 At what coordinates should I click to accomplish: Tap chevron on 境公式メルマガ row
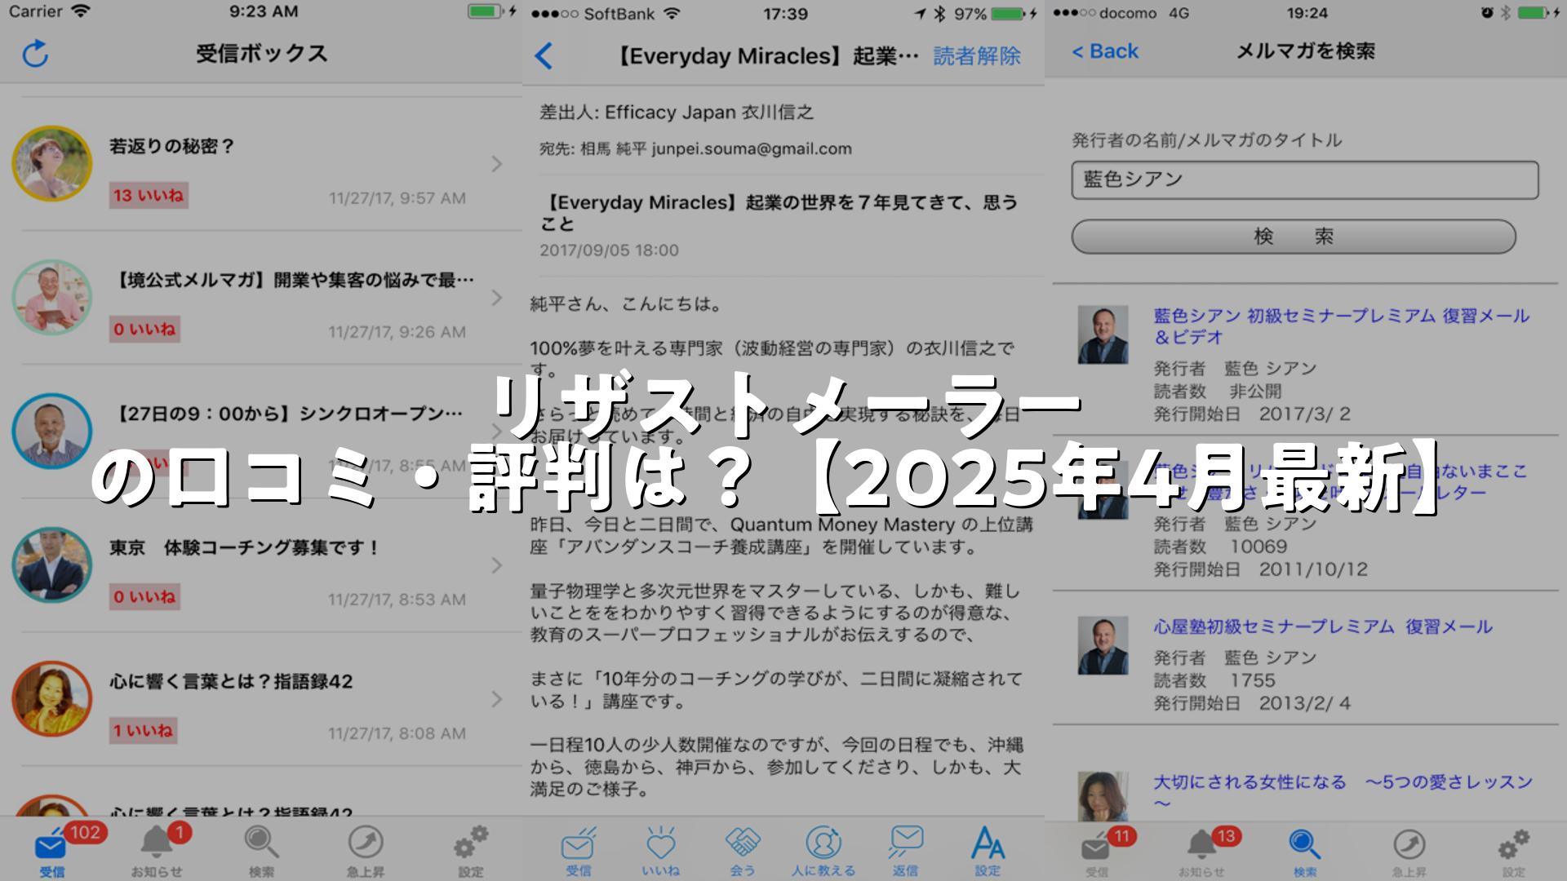(496, 298)
